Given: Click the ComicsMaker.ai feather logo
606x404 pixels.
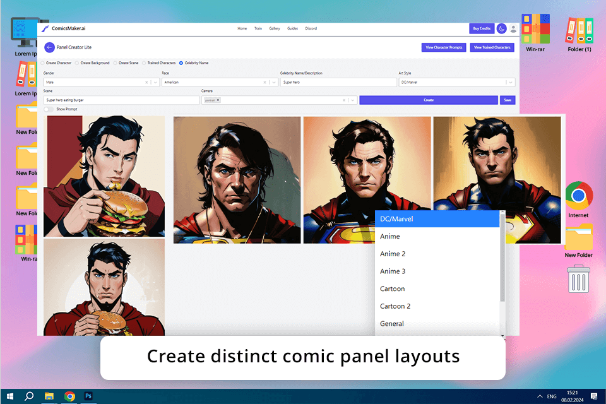Looking at the screenshot, I should pyautogui.click(x=45, y=28).
